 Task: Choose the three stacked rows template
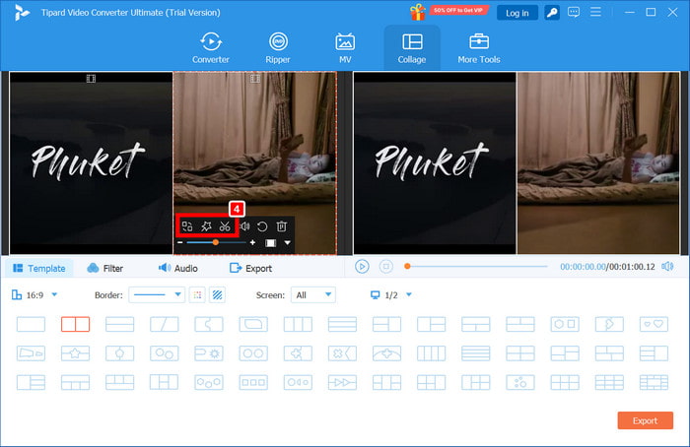(342, 324)
